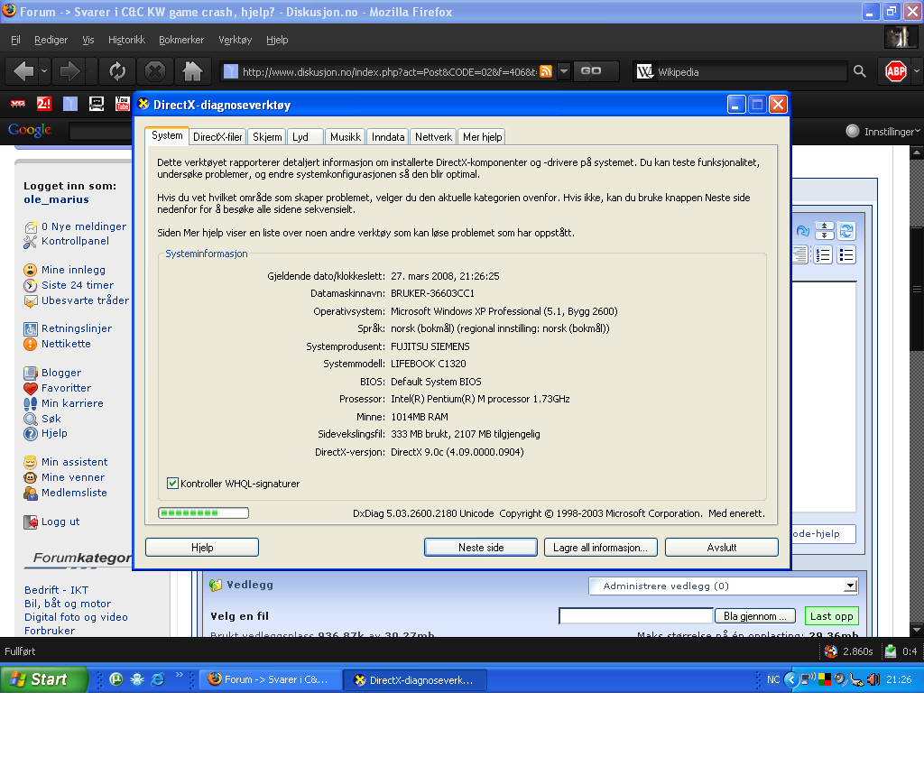Click the Hjelp button in DirectX dialog
924x766 pixels.
coord(202,548)
